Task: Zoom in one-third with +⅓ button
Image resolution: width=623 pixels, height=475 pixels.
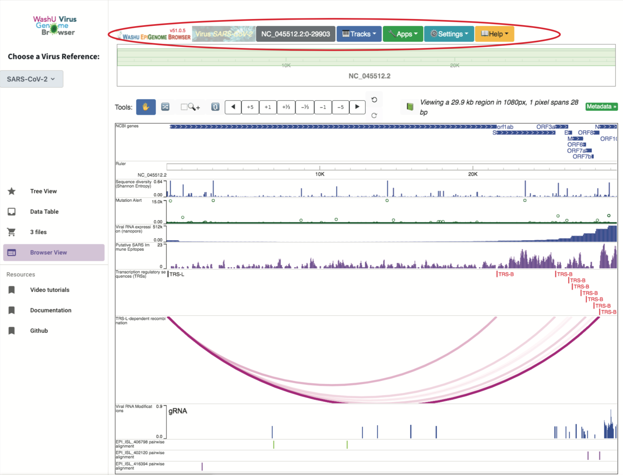Action: click(286, 107)
